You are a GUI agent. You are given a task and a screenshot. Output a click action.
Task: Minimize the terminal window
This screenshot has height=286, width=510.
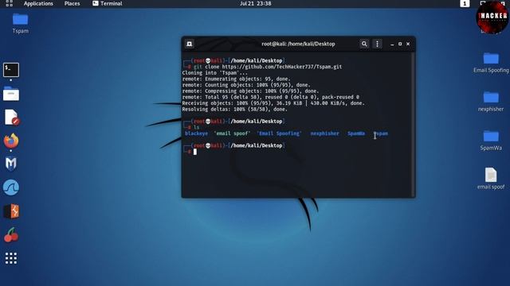tap(392, 44)
